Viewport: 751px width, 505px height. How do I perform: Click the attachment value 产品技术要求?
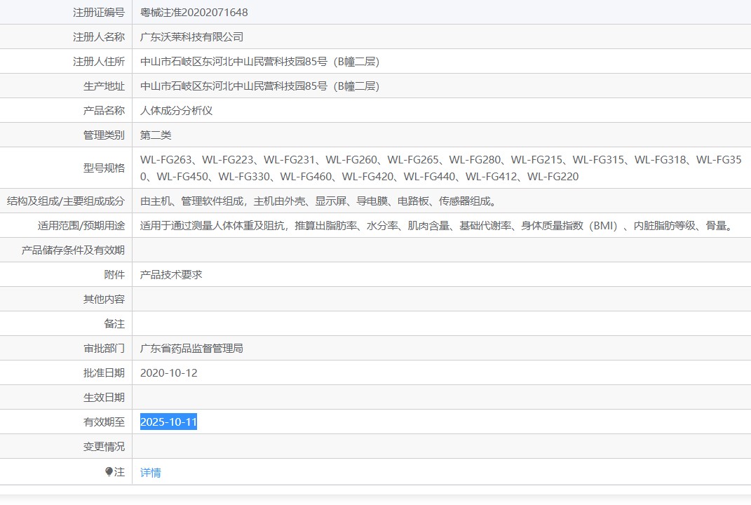point(171,274)
